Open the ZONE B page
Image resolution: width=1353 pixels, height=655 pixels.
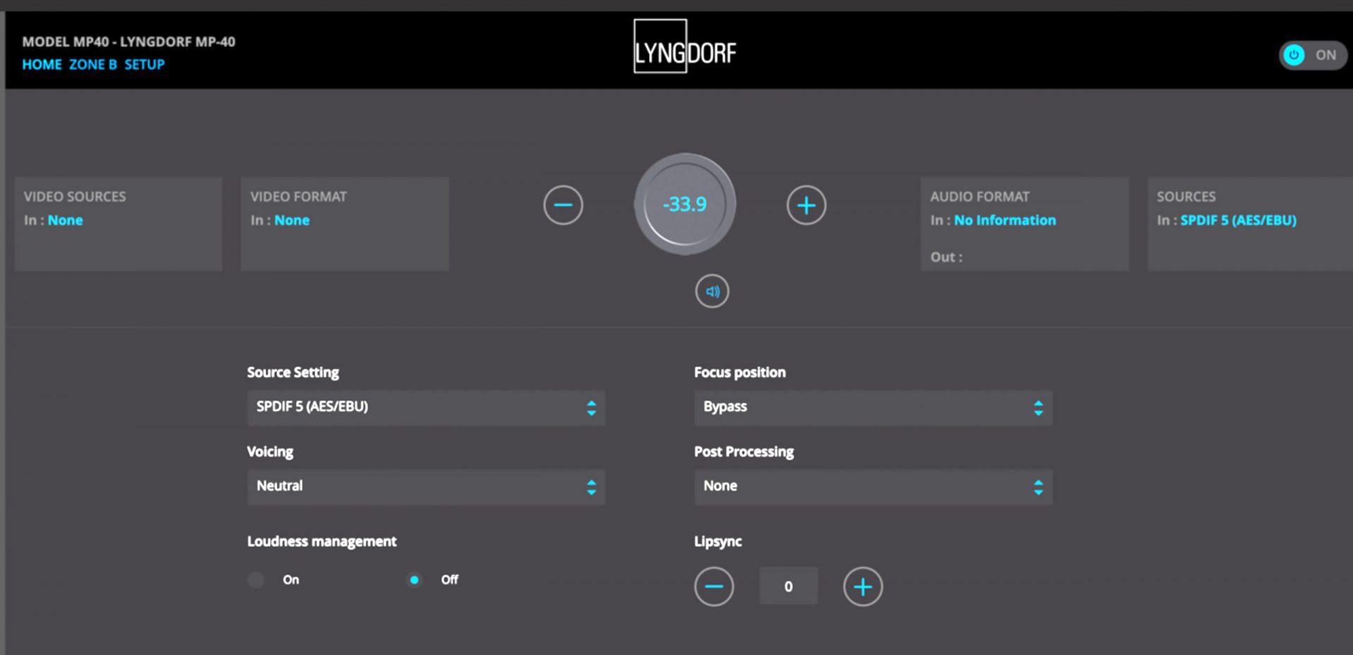[x=93, y=64]
